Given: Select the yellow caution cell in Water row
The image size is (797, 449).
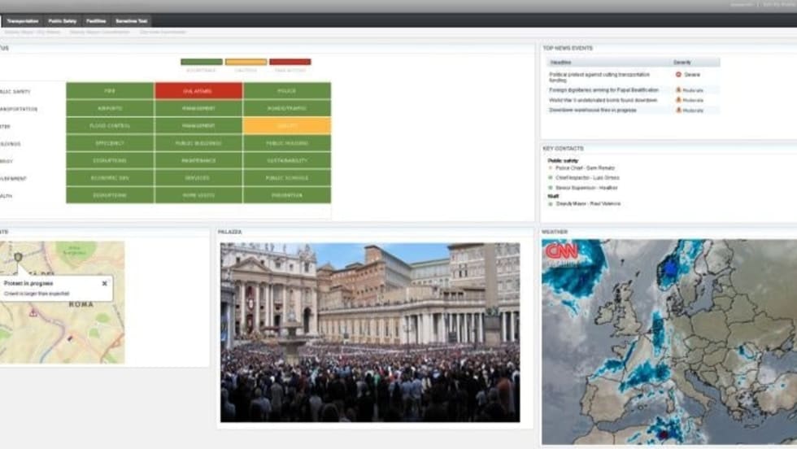Looking at the screenshot, I should click(286, 126).
